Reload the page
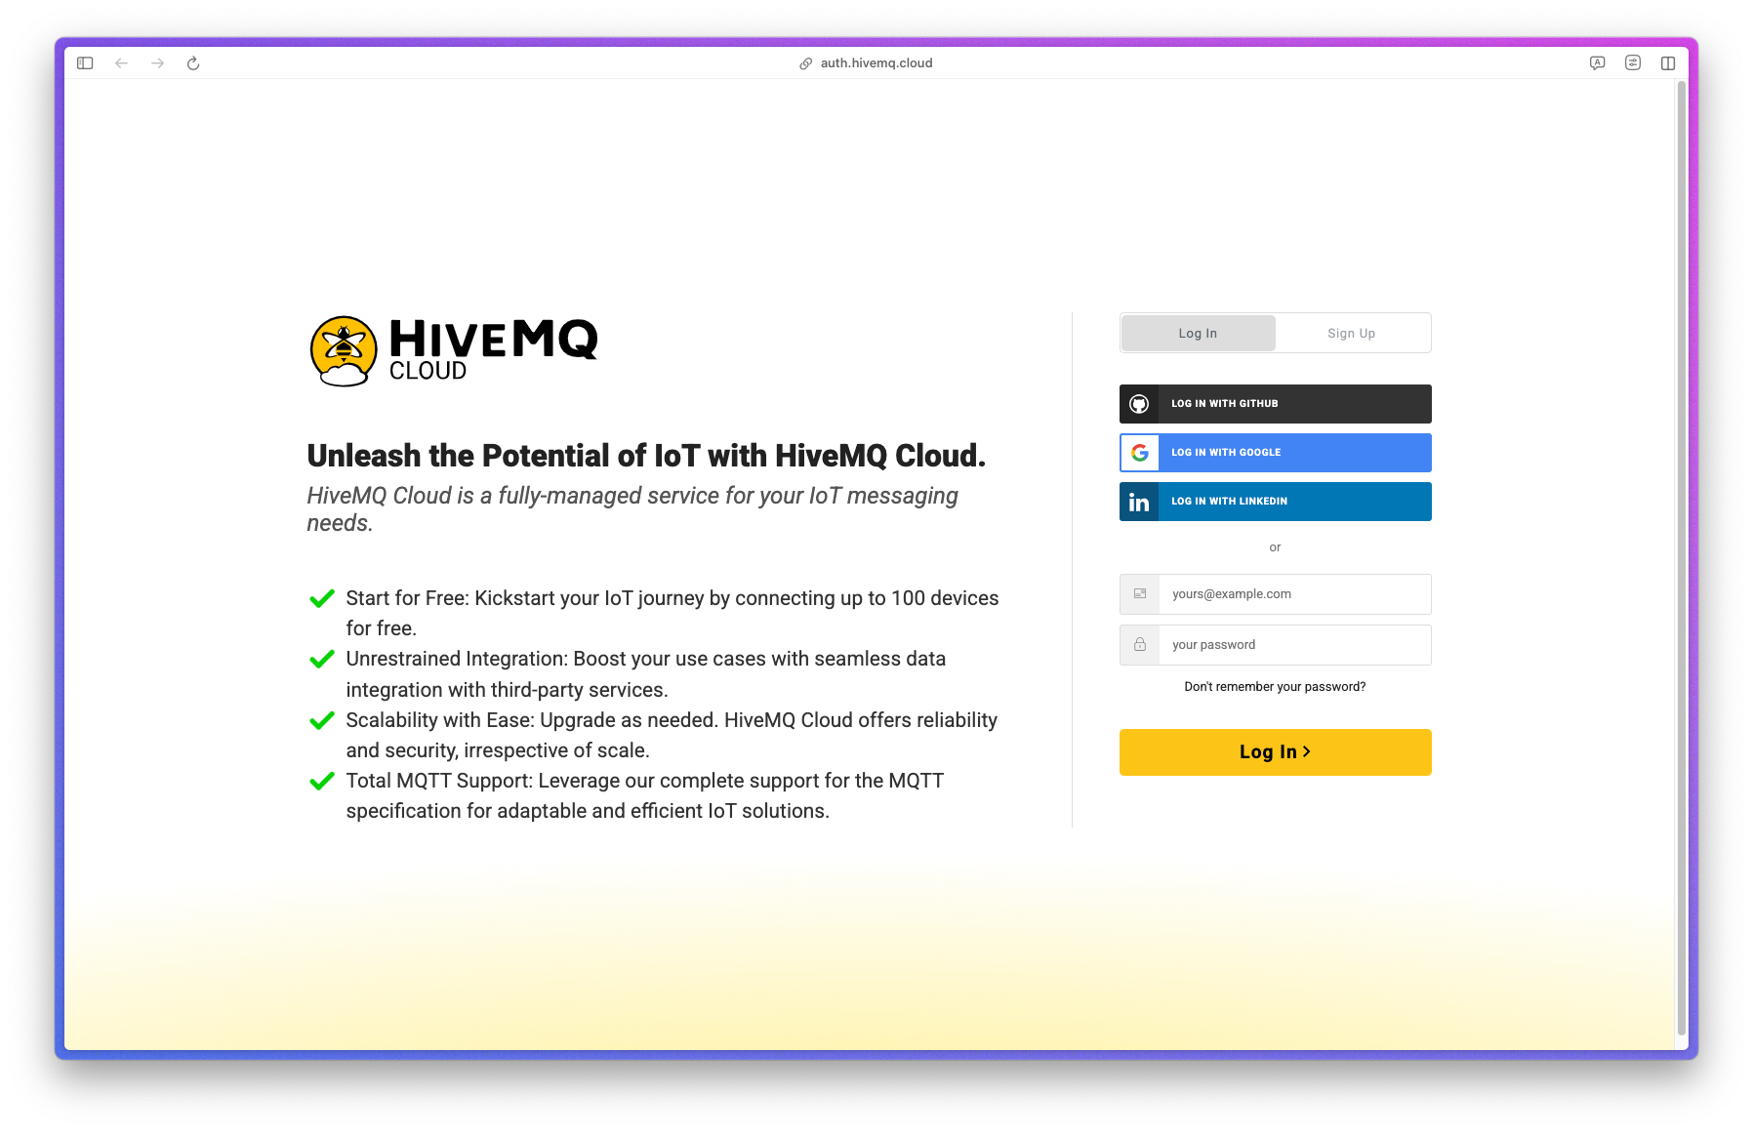The width and height of the screenshot is (1753, 1132). coord(193,63)
